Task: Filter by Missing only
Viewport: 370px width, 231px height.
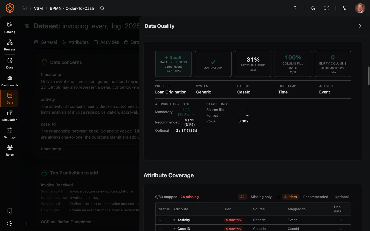Action: coord(261,197)
